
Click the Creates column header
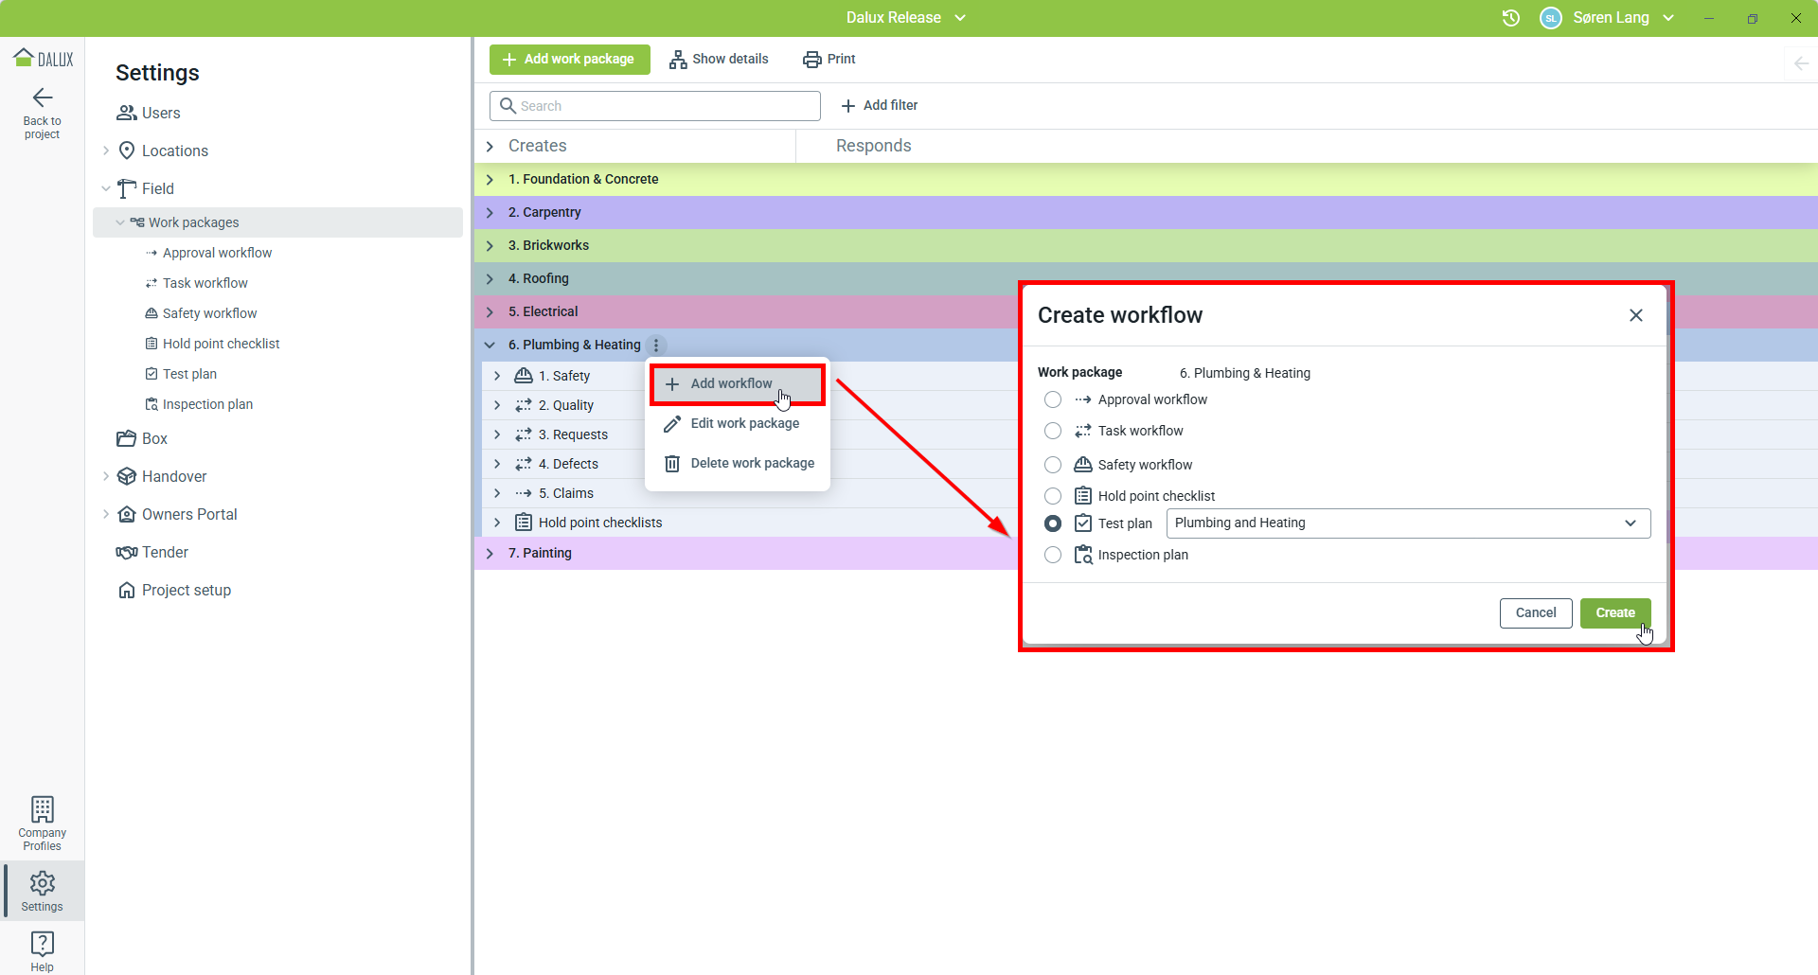pyautogui.click(x=537, y=146)
